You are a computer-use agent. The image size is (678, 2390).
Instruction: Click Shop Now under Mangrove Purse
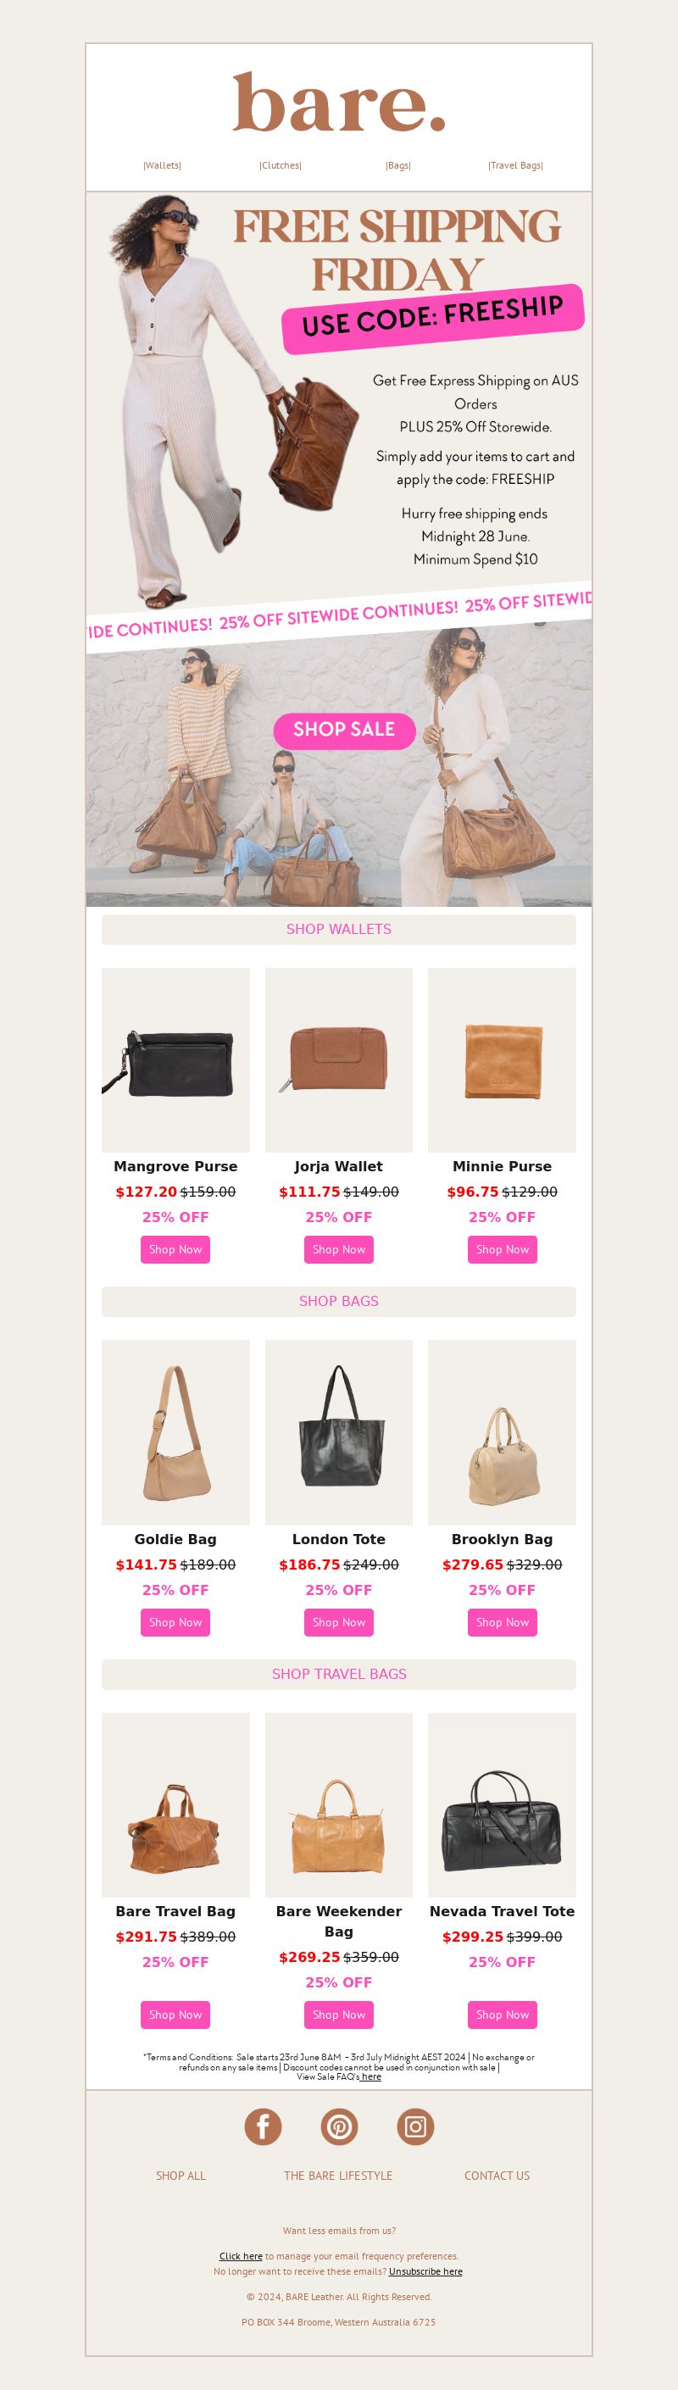pos(175,1248)
